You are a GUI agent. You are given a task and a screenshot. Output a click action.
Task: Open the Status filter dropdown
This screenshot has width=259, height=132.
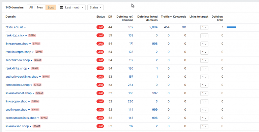(x=95, y=7)
